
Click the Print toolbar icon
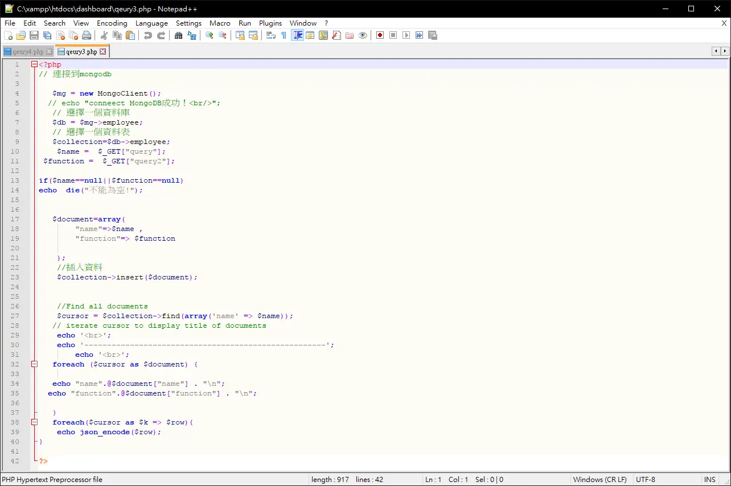[x=87, y=35]
